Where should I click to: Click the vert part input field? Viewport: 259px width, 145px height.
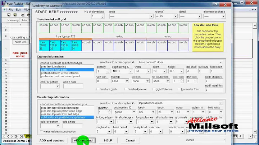102,81
